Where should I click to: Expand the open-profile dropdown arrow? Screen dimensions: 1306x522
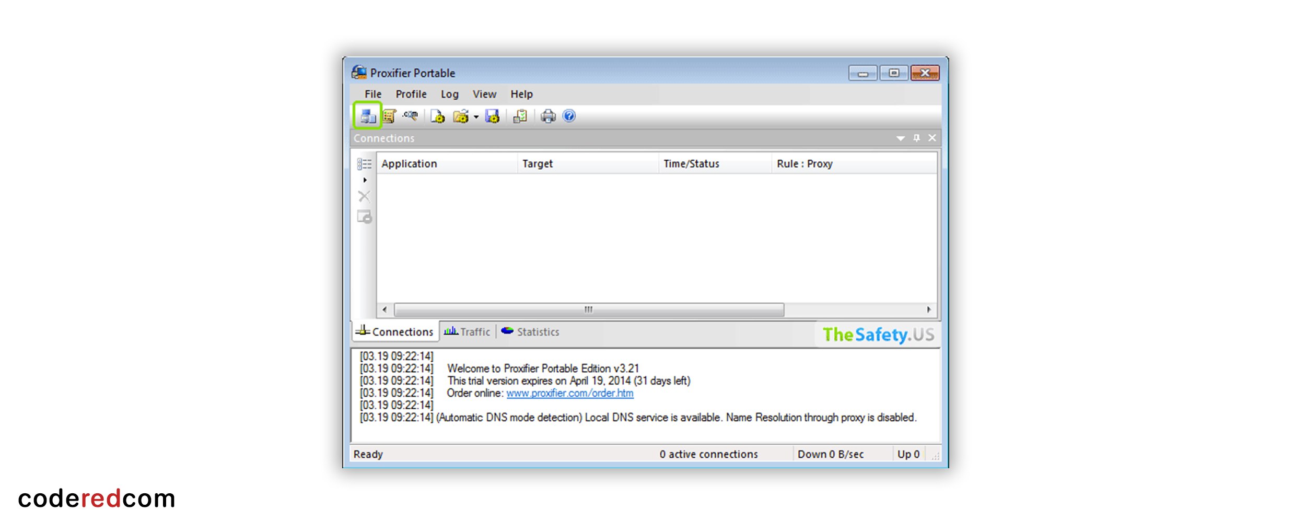476,117
